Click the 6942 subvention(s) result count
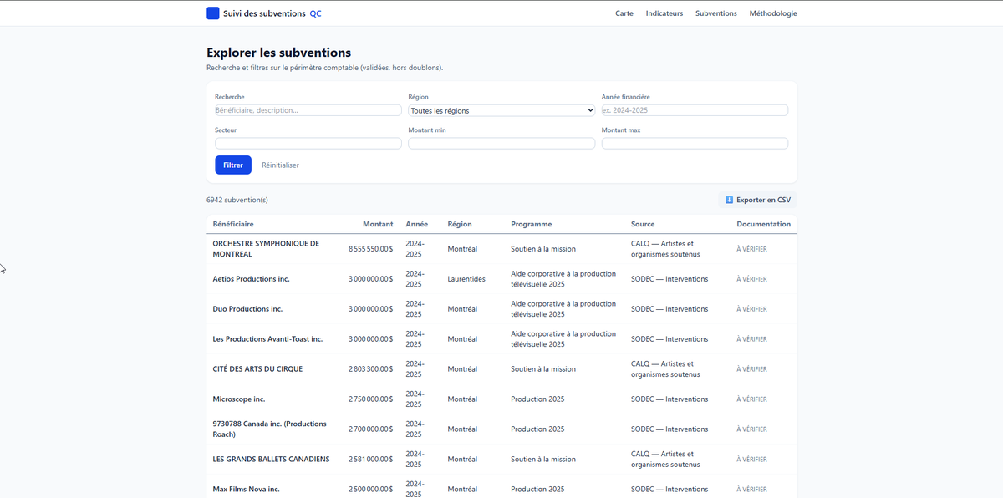 click(x=237, y=200)
